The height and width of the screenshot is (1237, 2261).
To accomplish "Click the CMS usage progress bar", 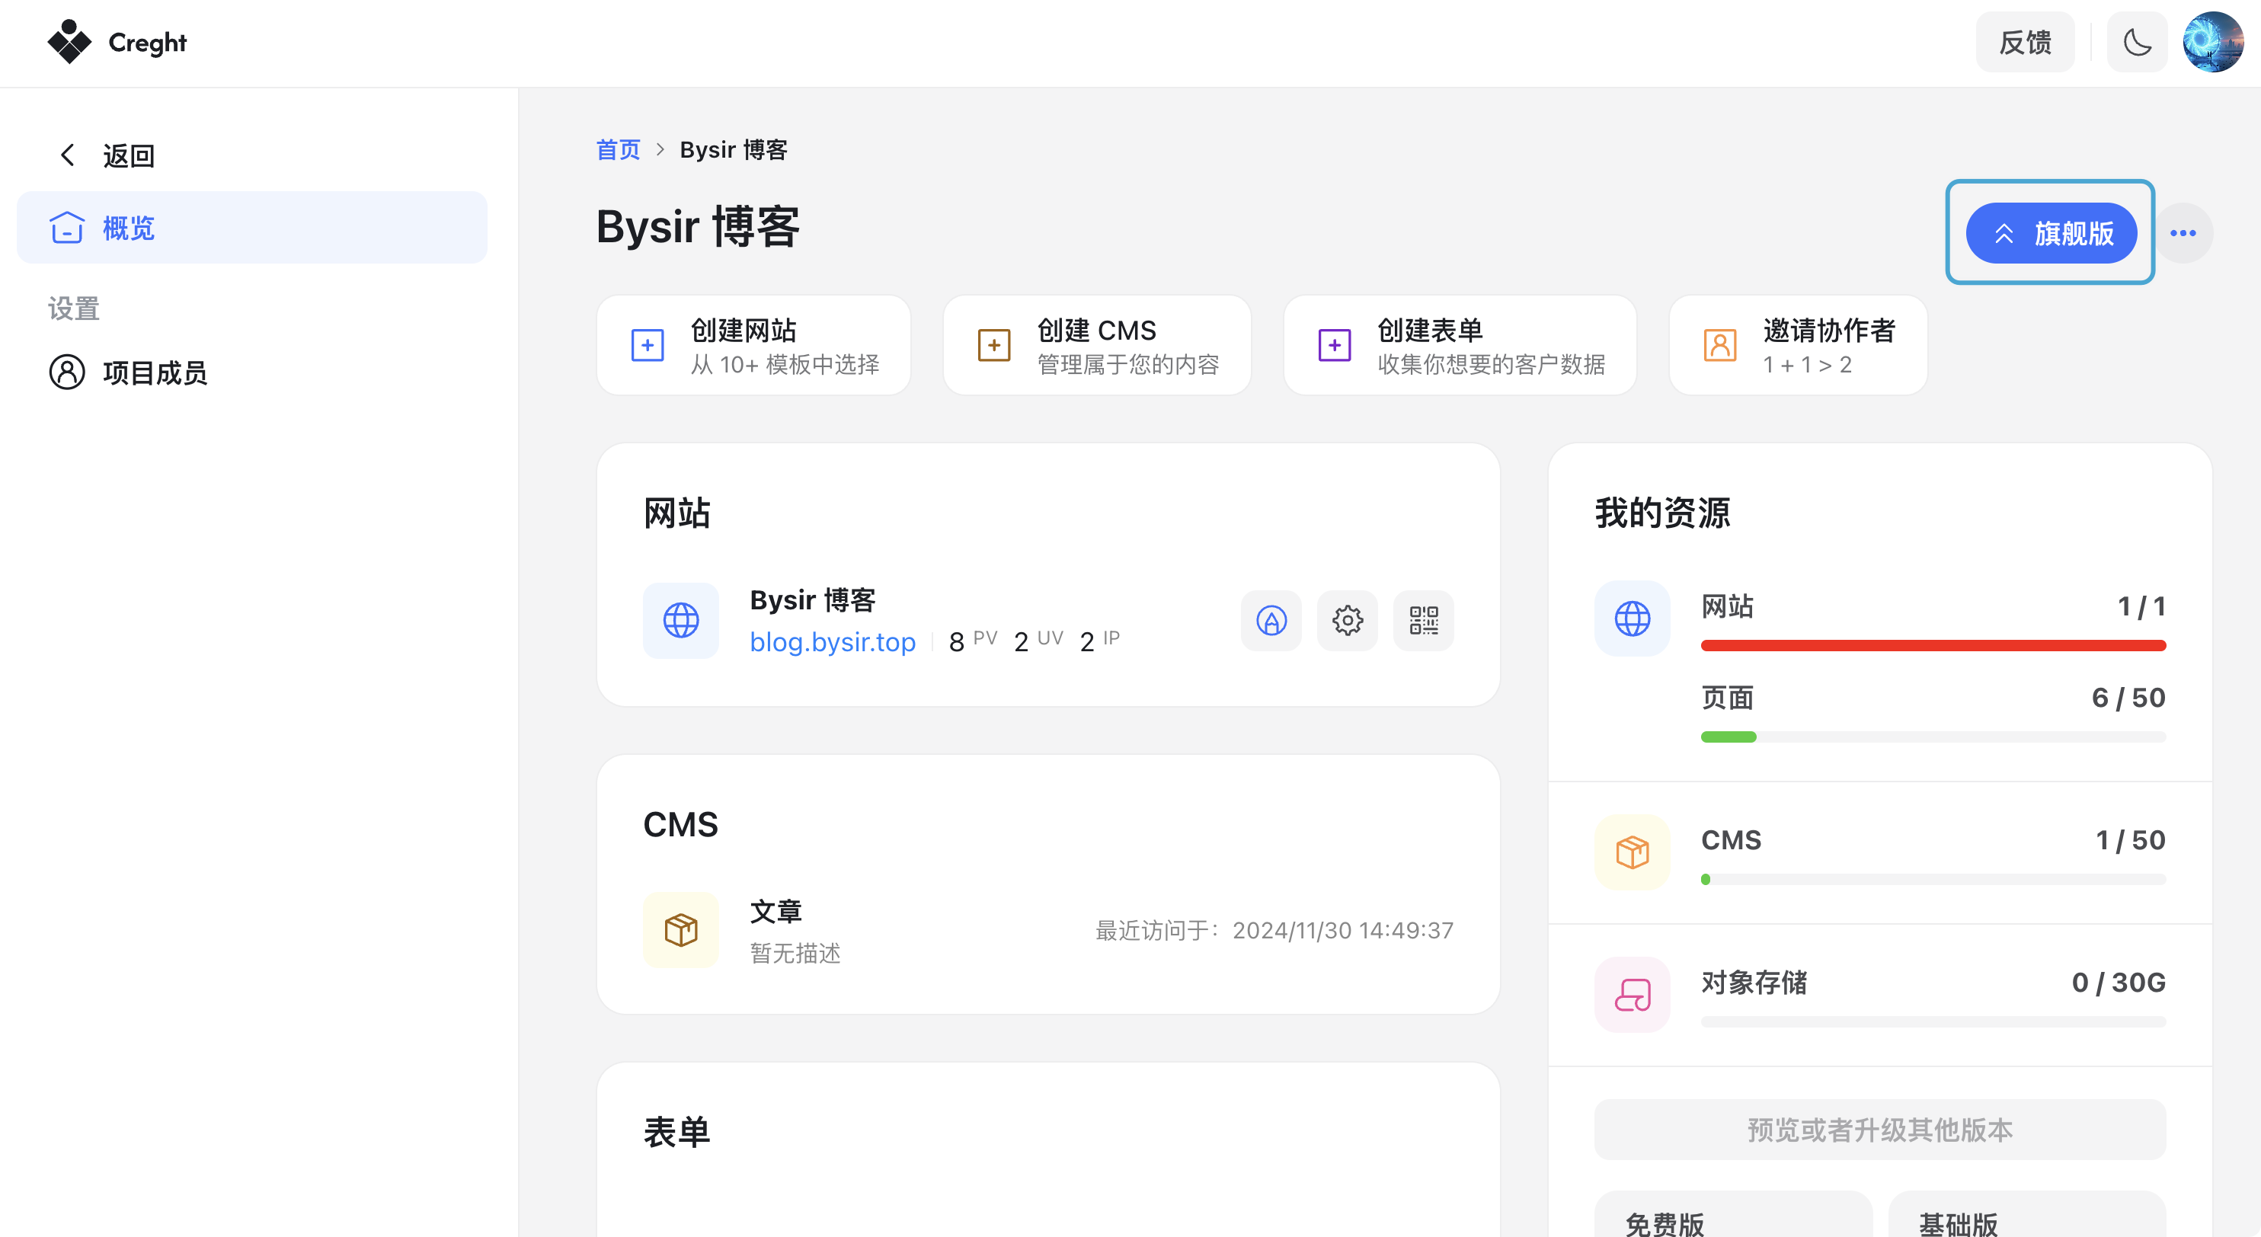I will [x=1933, y=880].
